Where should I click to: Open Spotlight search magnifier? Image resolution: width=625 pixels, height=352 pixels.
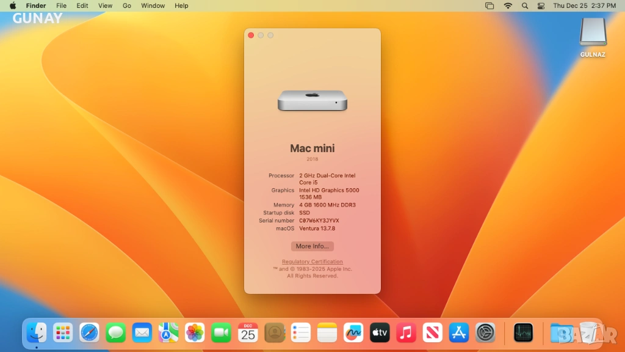coord(525,5)
